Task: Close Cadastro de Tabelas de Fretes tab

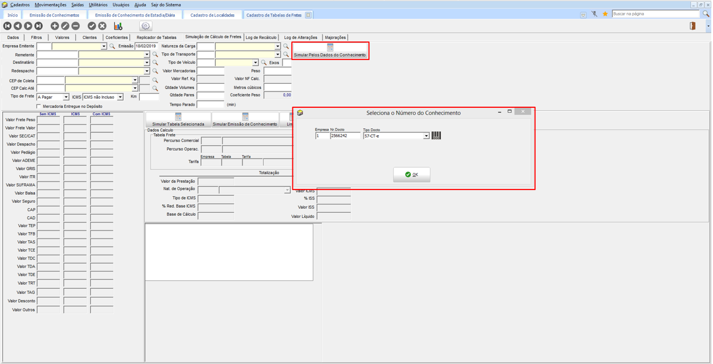Action: (308, 15)
